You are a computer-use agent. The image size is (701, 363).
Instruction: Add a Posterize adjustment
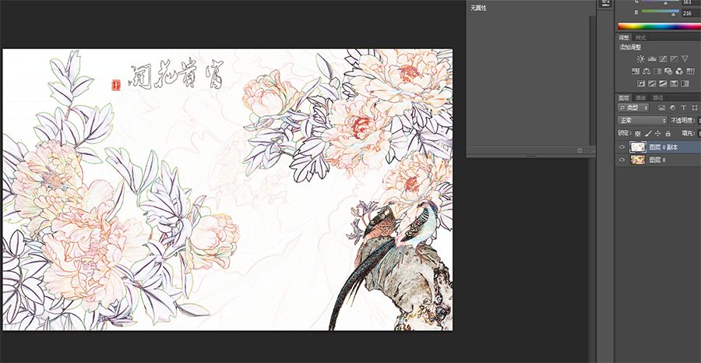tap(652, 83)
